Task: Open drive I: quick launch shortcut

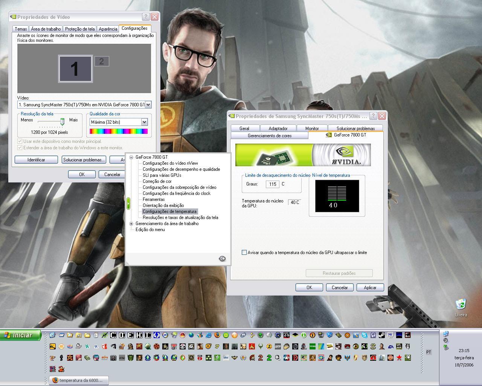Action: pyautogui.click(x=148, y=335)
